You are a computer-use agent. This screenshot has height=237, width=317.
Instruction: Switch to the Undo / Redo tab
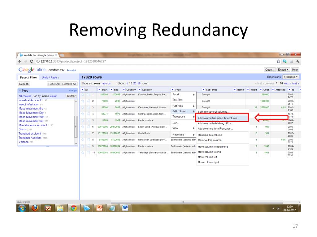point(50,77)
